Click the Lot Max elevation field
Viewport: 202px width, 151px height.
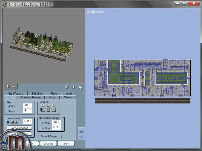(56, 122)
